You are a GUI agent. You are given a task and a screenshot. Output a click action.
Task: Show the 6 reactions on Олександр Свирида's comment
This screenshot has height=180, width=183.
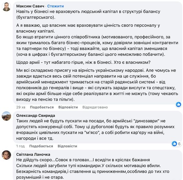(176, 143)
